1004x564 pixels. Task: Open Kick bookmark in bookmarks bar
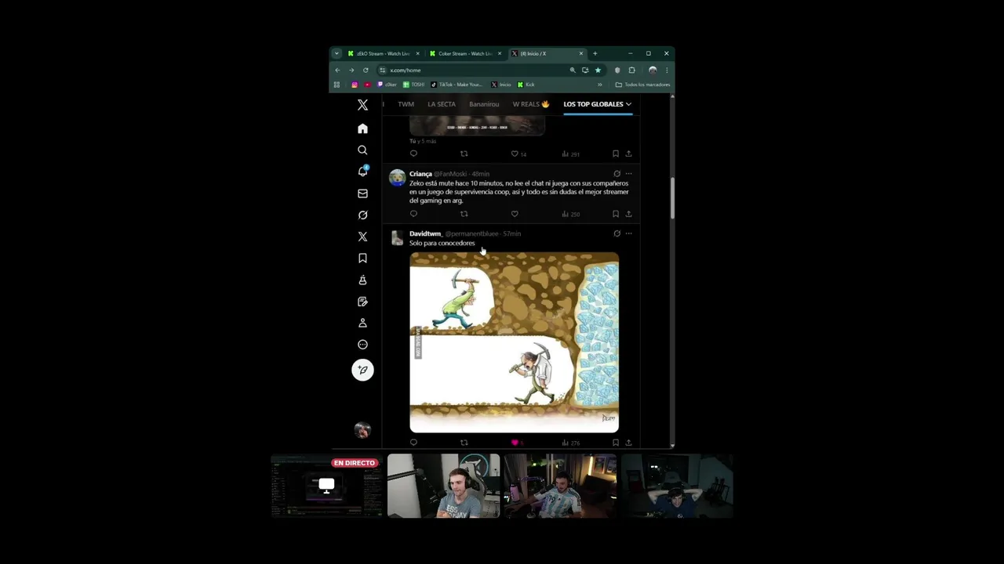pyautogui.click(x=526, y=85)
